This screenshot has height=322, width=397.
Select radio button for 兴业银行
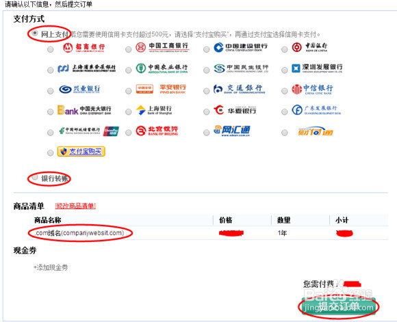click(x=51, y=90)
